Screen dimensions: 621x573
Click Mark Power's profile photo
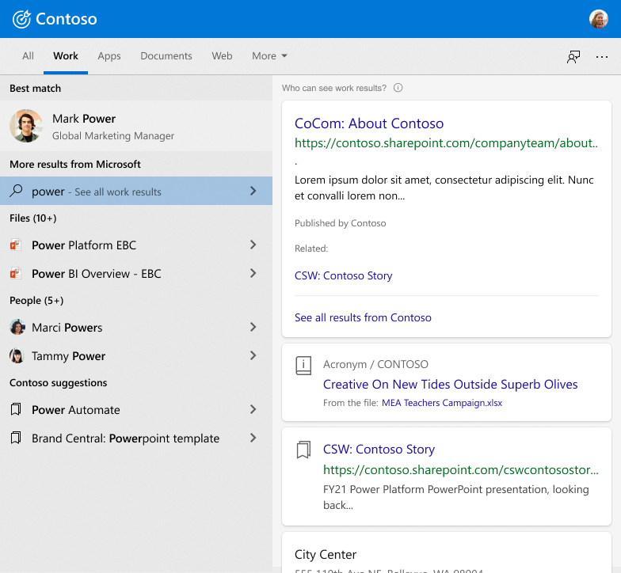(x=26, y=126)
